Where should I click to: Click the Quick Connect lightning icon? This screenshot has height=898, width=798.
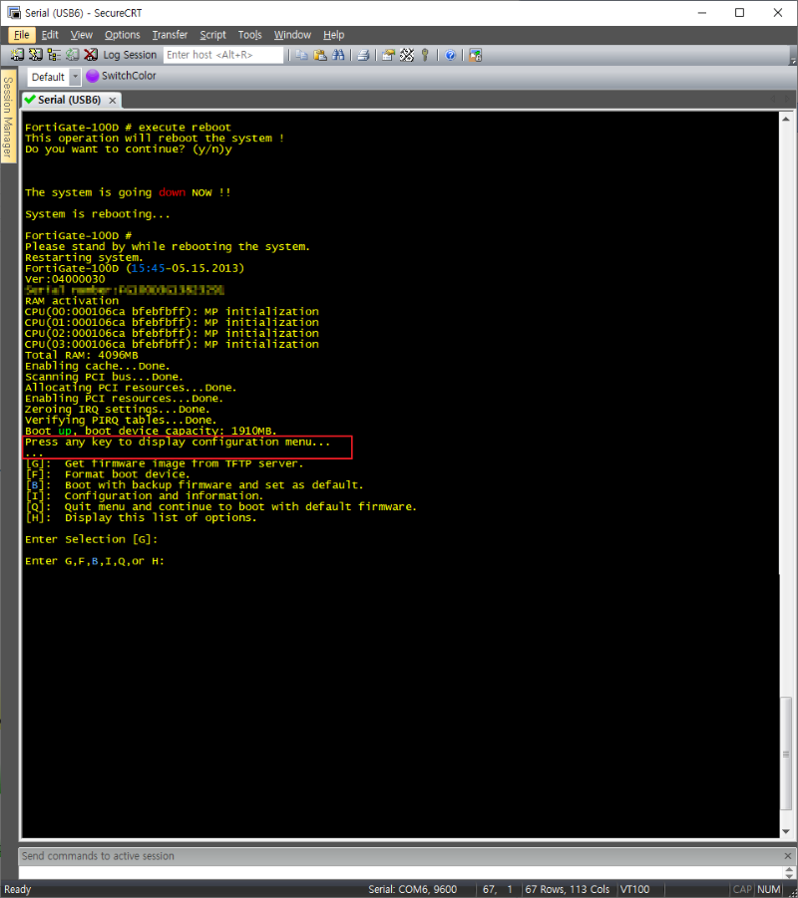[36, 55]
